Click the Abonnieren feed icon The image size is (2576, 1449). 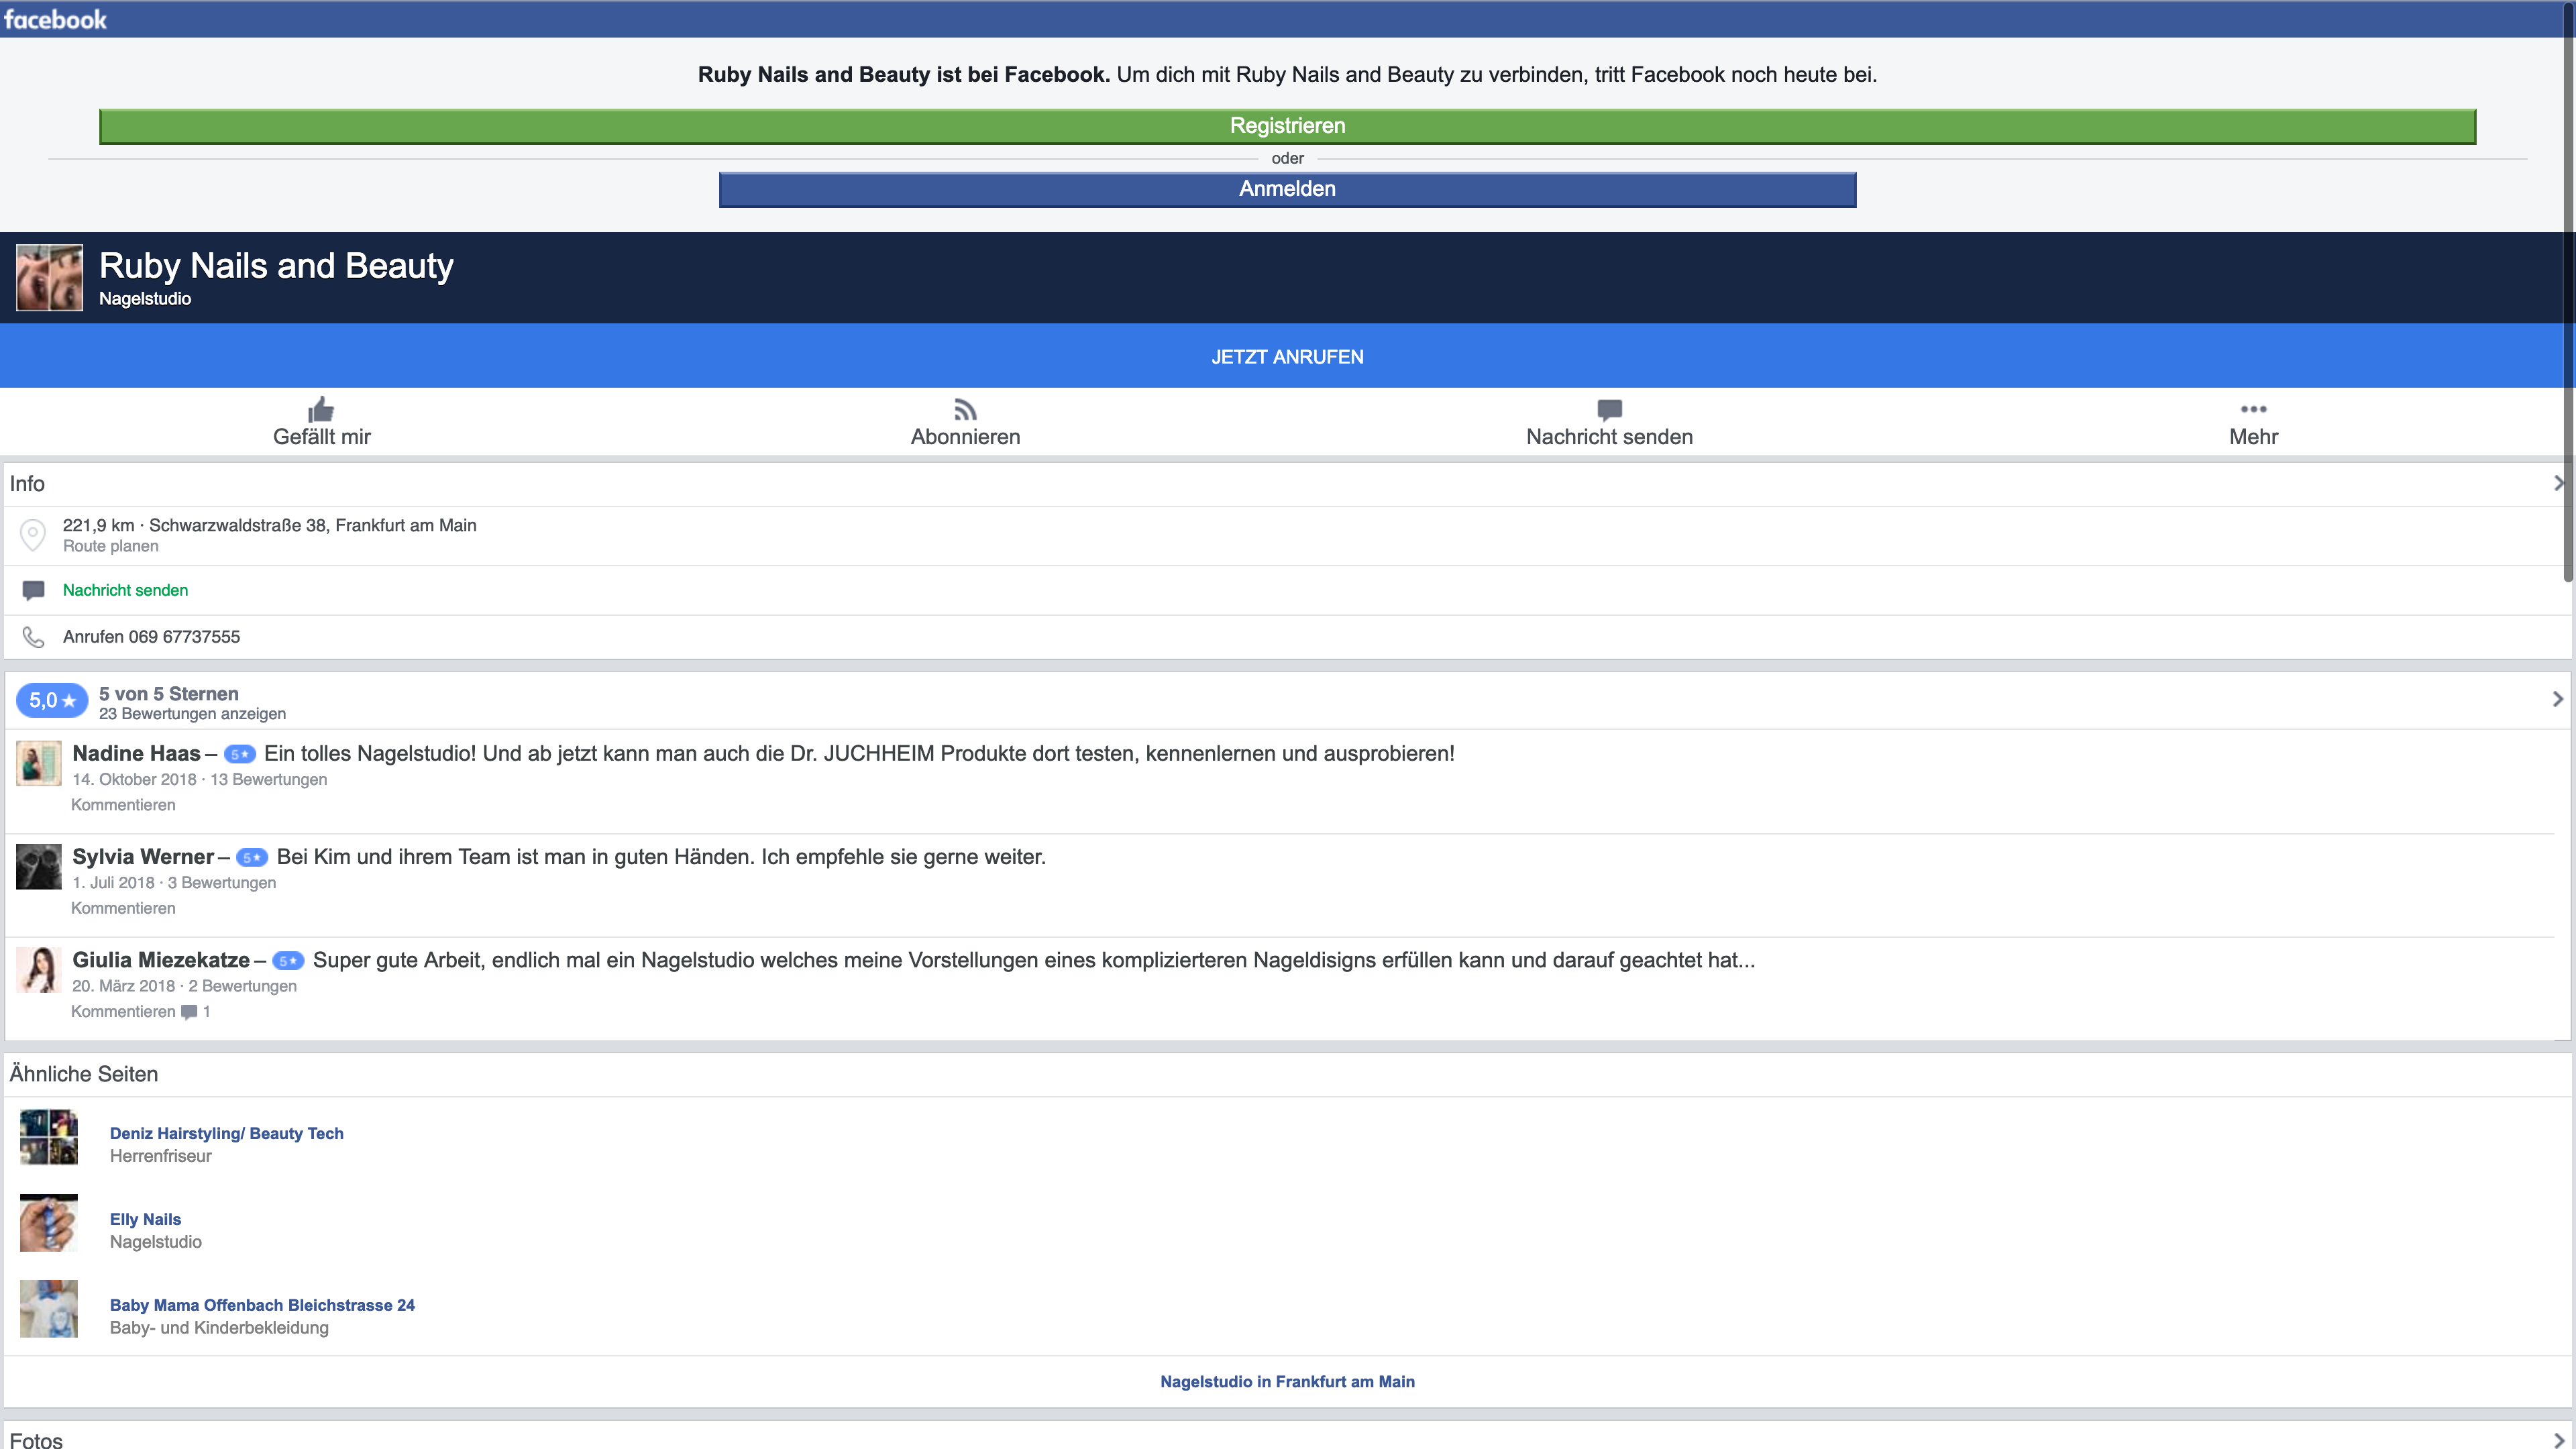coord(965,409)
